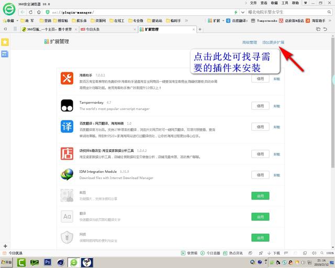335x268 pixels.
Task: Show more bookmark folders via >> chevron
Action: 186,21
